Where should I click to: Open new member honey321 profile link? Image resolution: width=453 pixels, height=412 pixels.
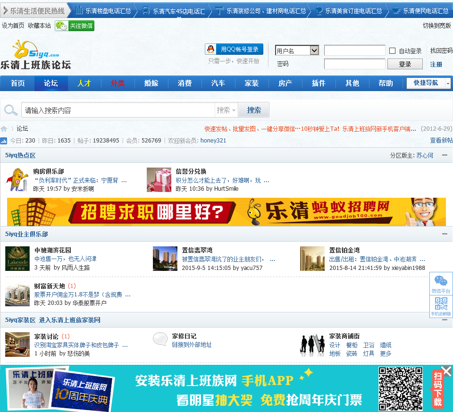tap(213, 141)
